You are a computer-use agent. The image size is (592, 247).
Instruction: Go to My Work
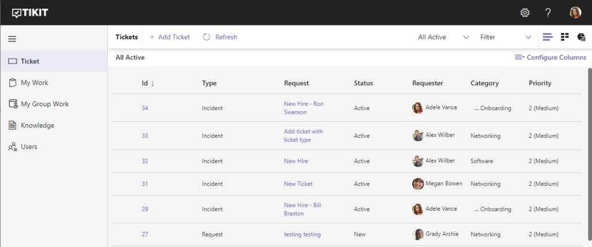[34, 83]
